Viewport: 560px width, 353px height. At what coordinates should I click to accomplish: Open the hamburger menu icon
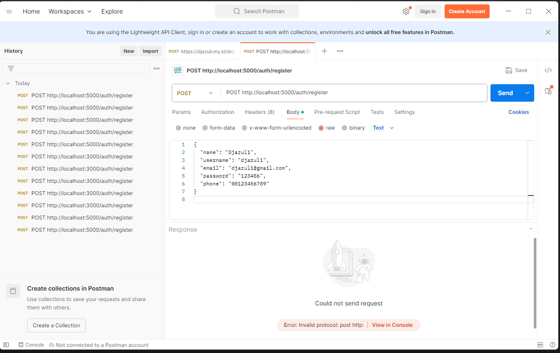point(9,11)
